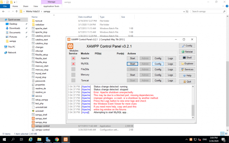Viewport: 229px width, 143px height.
Task: View MySQL Logs
Action: 170,64
